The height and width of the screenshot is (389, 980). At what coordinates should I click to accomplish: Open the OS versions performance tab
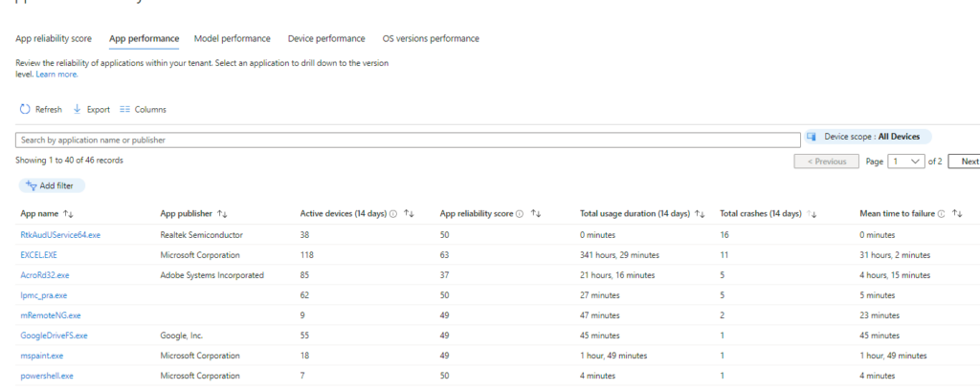click(x=431, y=39)
